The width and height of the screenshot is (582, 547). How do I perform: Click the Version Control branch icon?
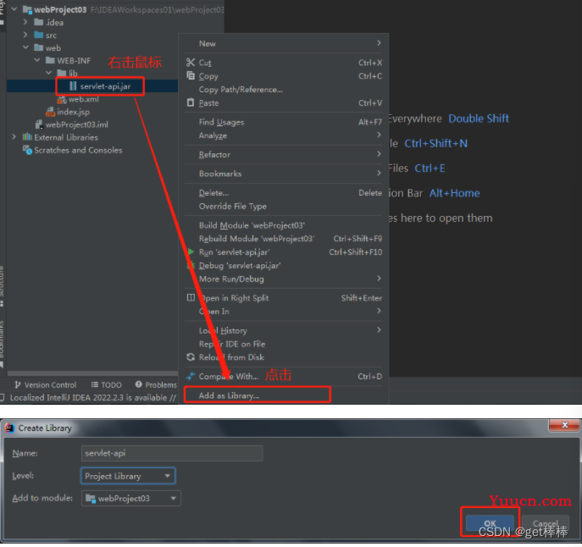[x=18, y=384]
